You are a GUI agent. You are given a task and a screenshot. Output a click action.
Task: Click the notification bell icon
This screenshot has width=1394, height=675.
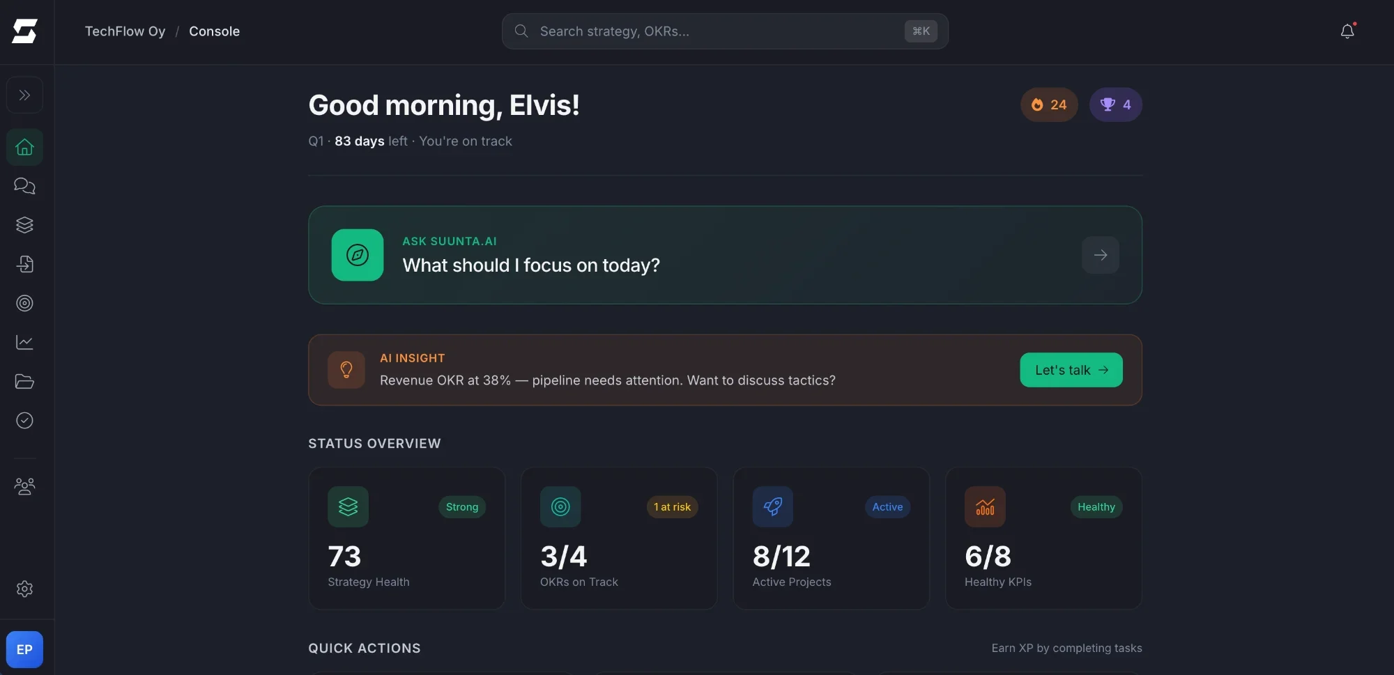click(x=1347, y=31)
